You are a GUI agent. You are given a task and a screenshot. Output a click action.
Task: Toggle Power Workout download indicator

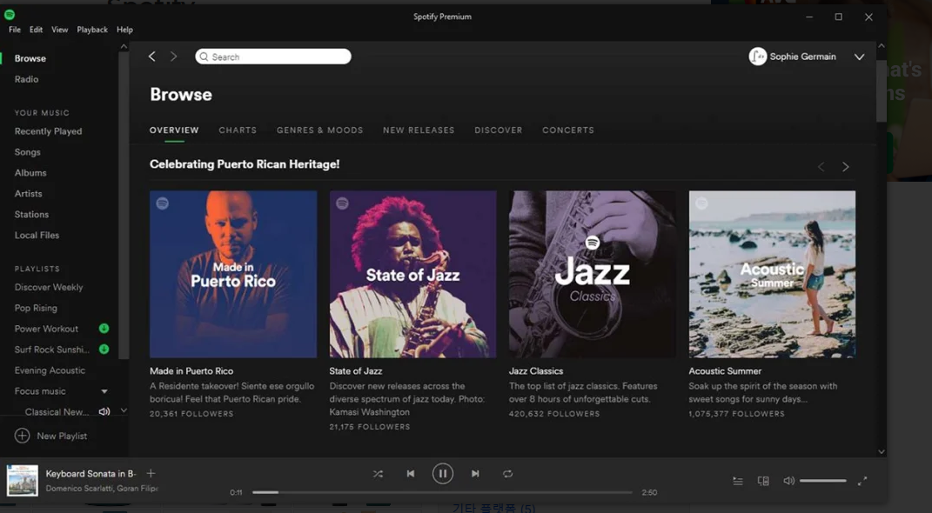[104, 329]
